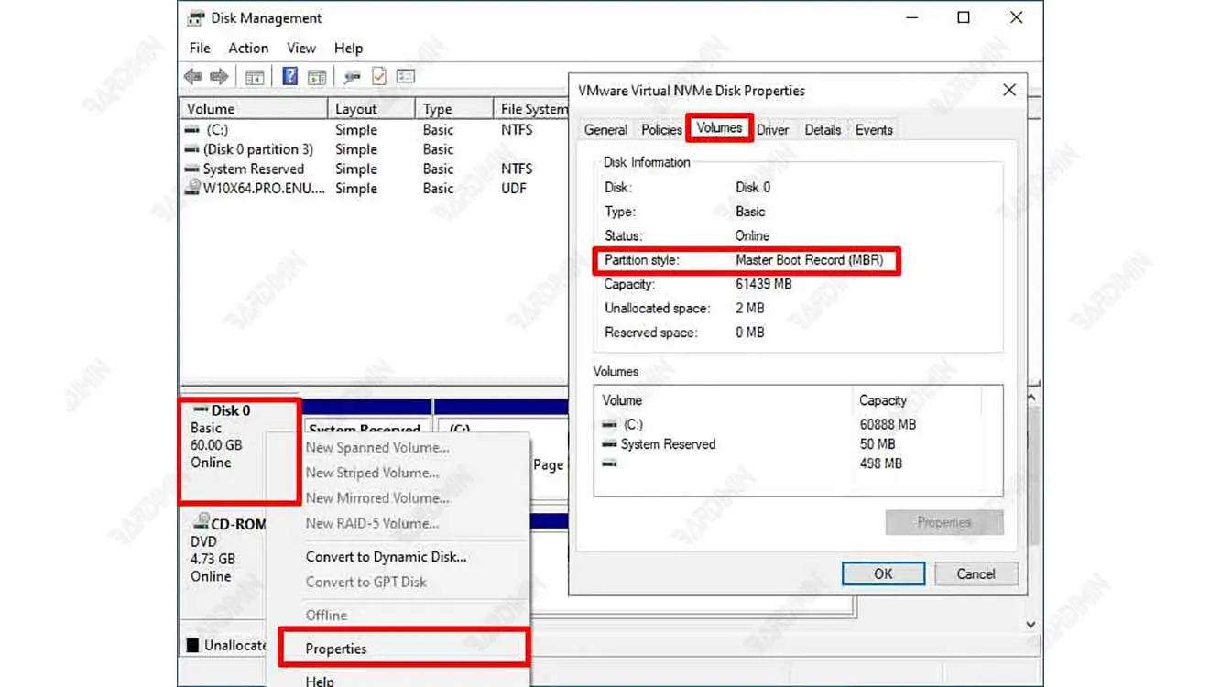Select Properties in the context menu
Viewport: 1221px width, 687px height.
click(336, 649)
